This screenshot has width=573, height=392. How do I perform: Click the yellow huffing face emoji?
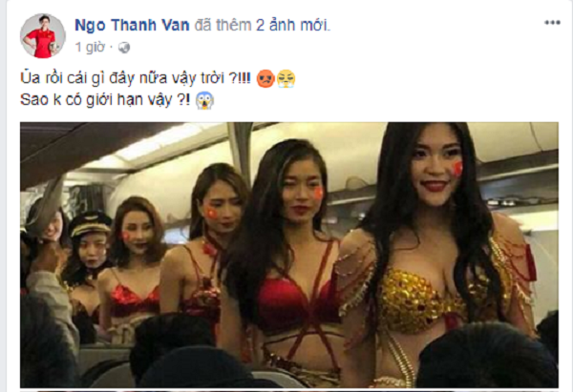tap(286, 79)
